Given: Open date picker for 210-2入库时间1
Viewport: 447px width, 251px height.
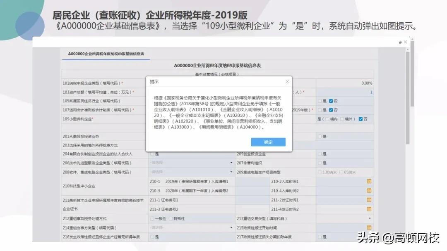Looking at the screenshot, I should point(369,181).
